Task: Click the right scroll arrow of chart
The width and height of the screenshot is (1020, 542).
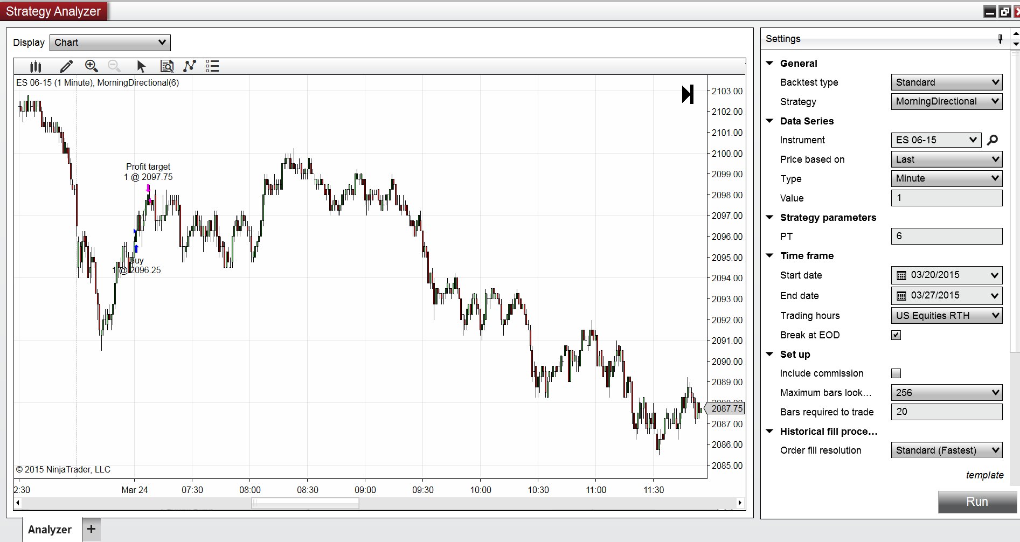Action: point(740,503)
